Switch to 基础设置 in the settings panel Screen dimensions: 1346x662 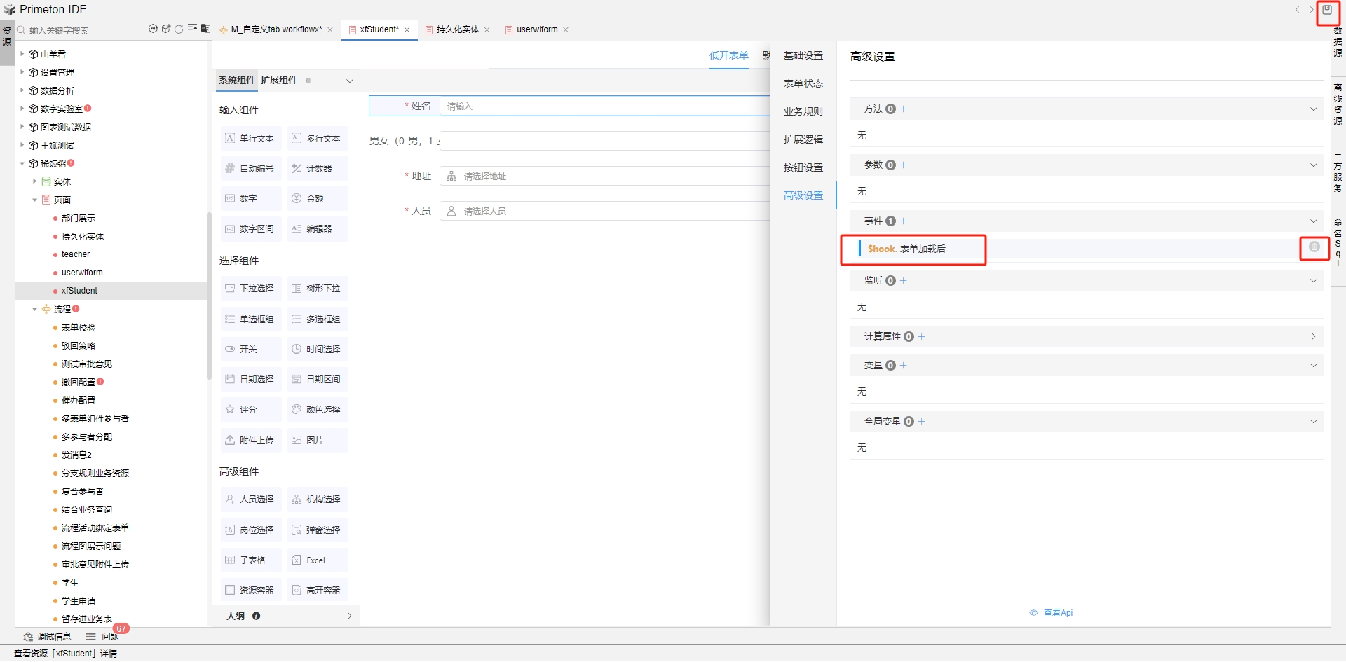803,55
